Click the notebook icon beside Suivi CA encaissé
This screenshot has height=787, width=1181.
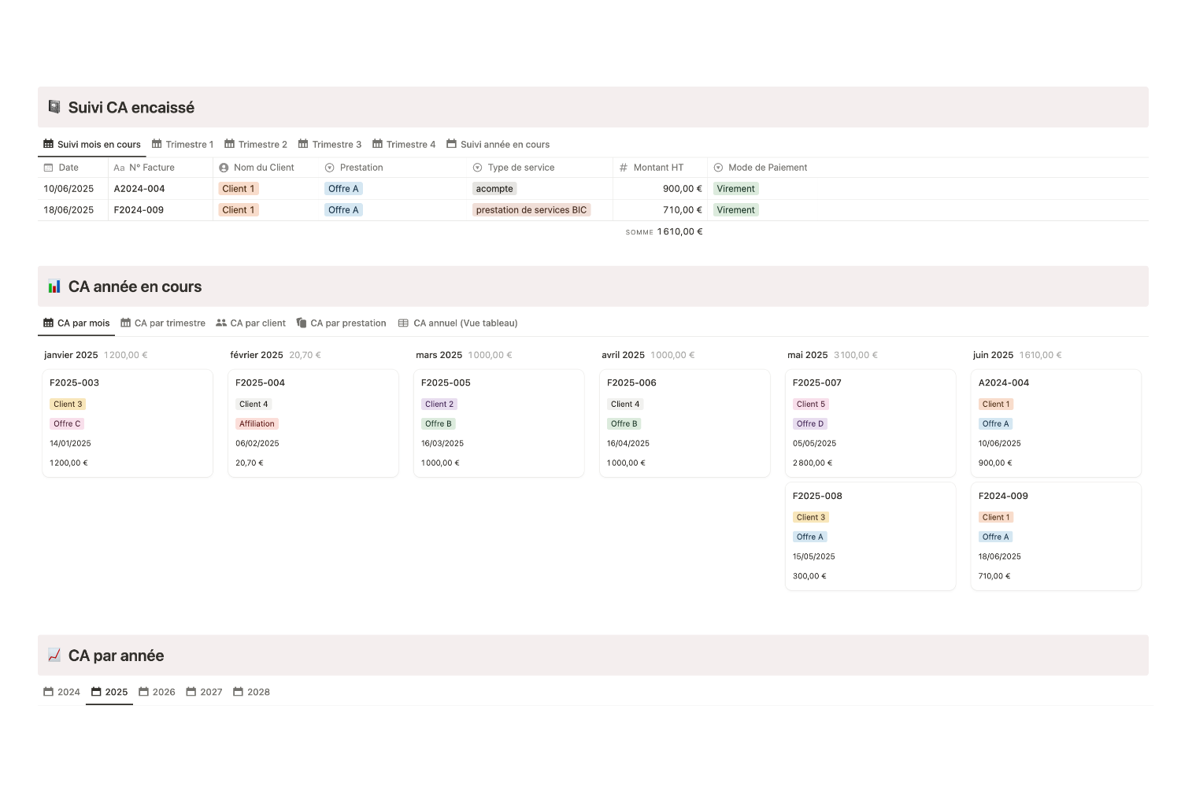(x=54, y=107)
